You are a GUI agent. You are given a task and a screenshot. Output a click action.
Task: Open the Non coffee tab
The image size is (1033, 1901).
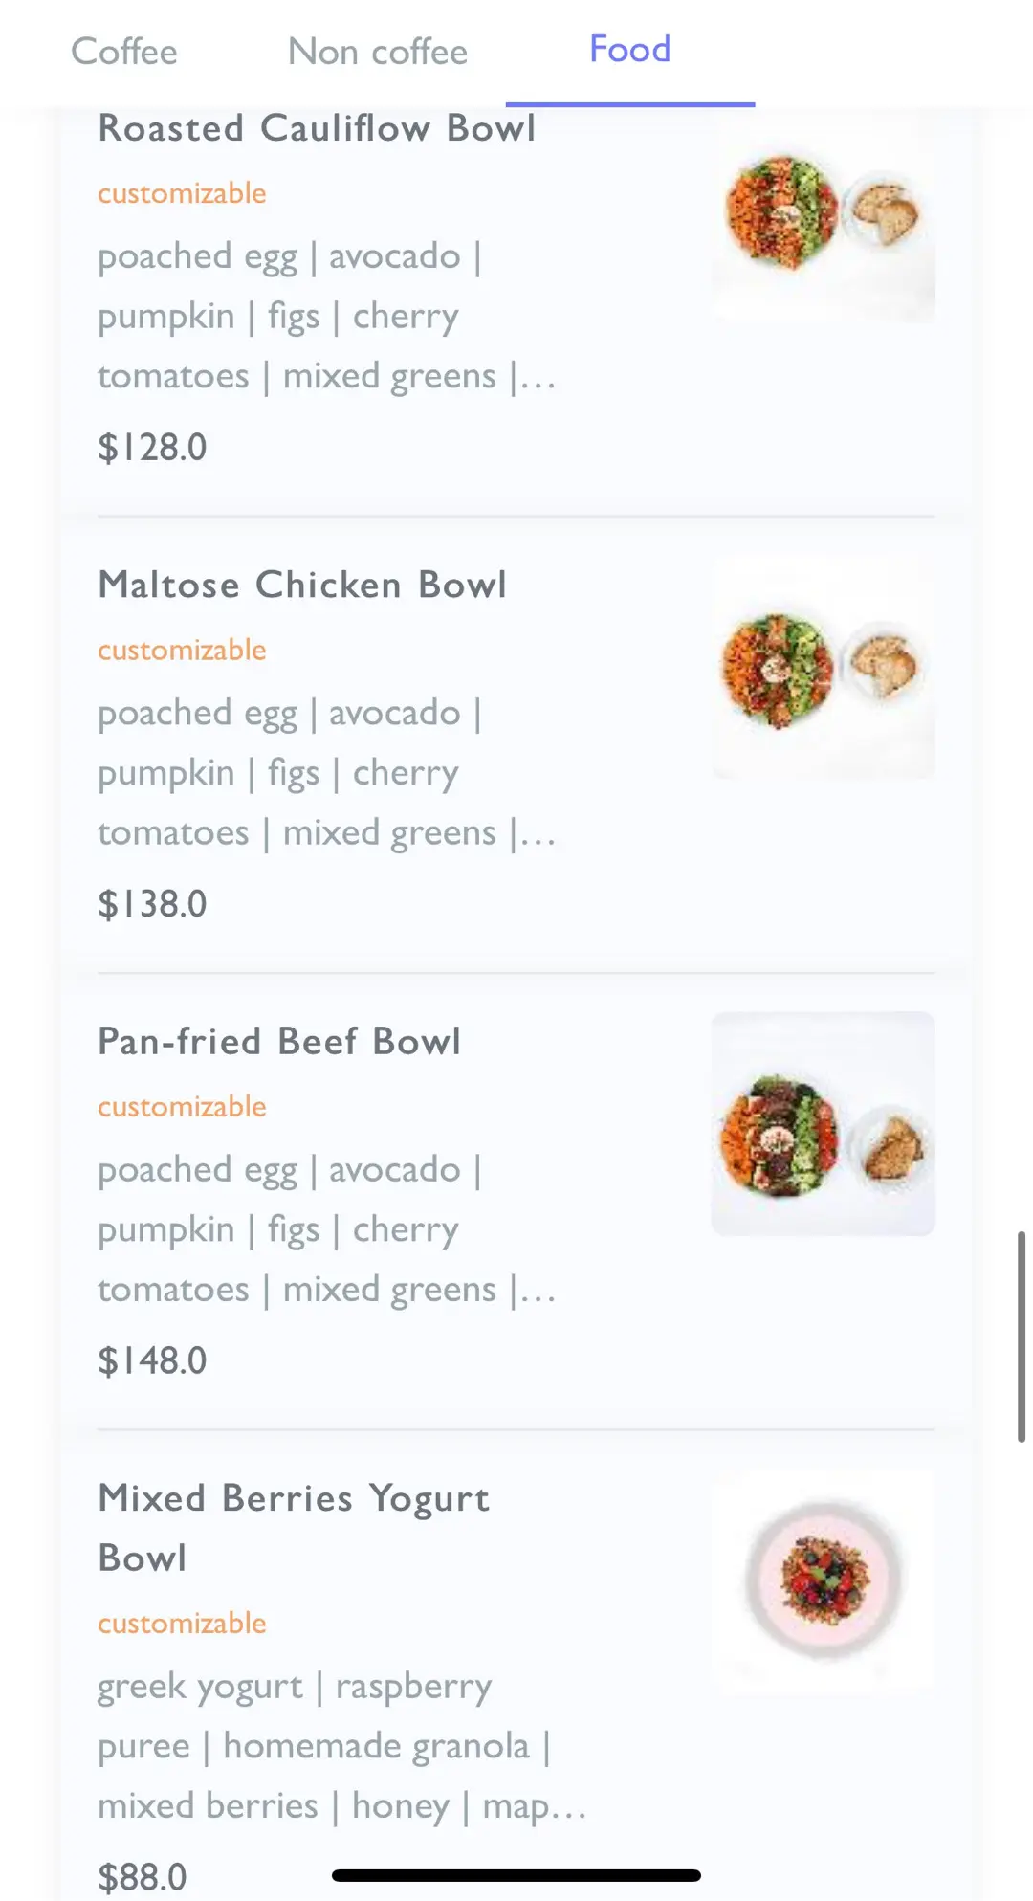coord(378,52)
